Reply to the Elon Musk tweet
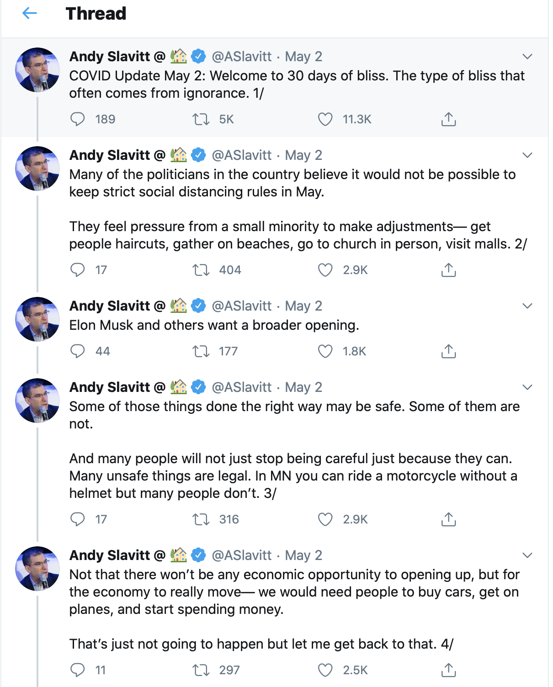This screenshot has width=553, height=687. 78,351
